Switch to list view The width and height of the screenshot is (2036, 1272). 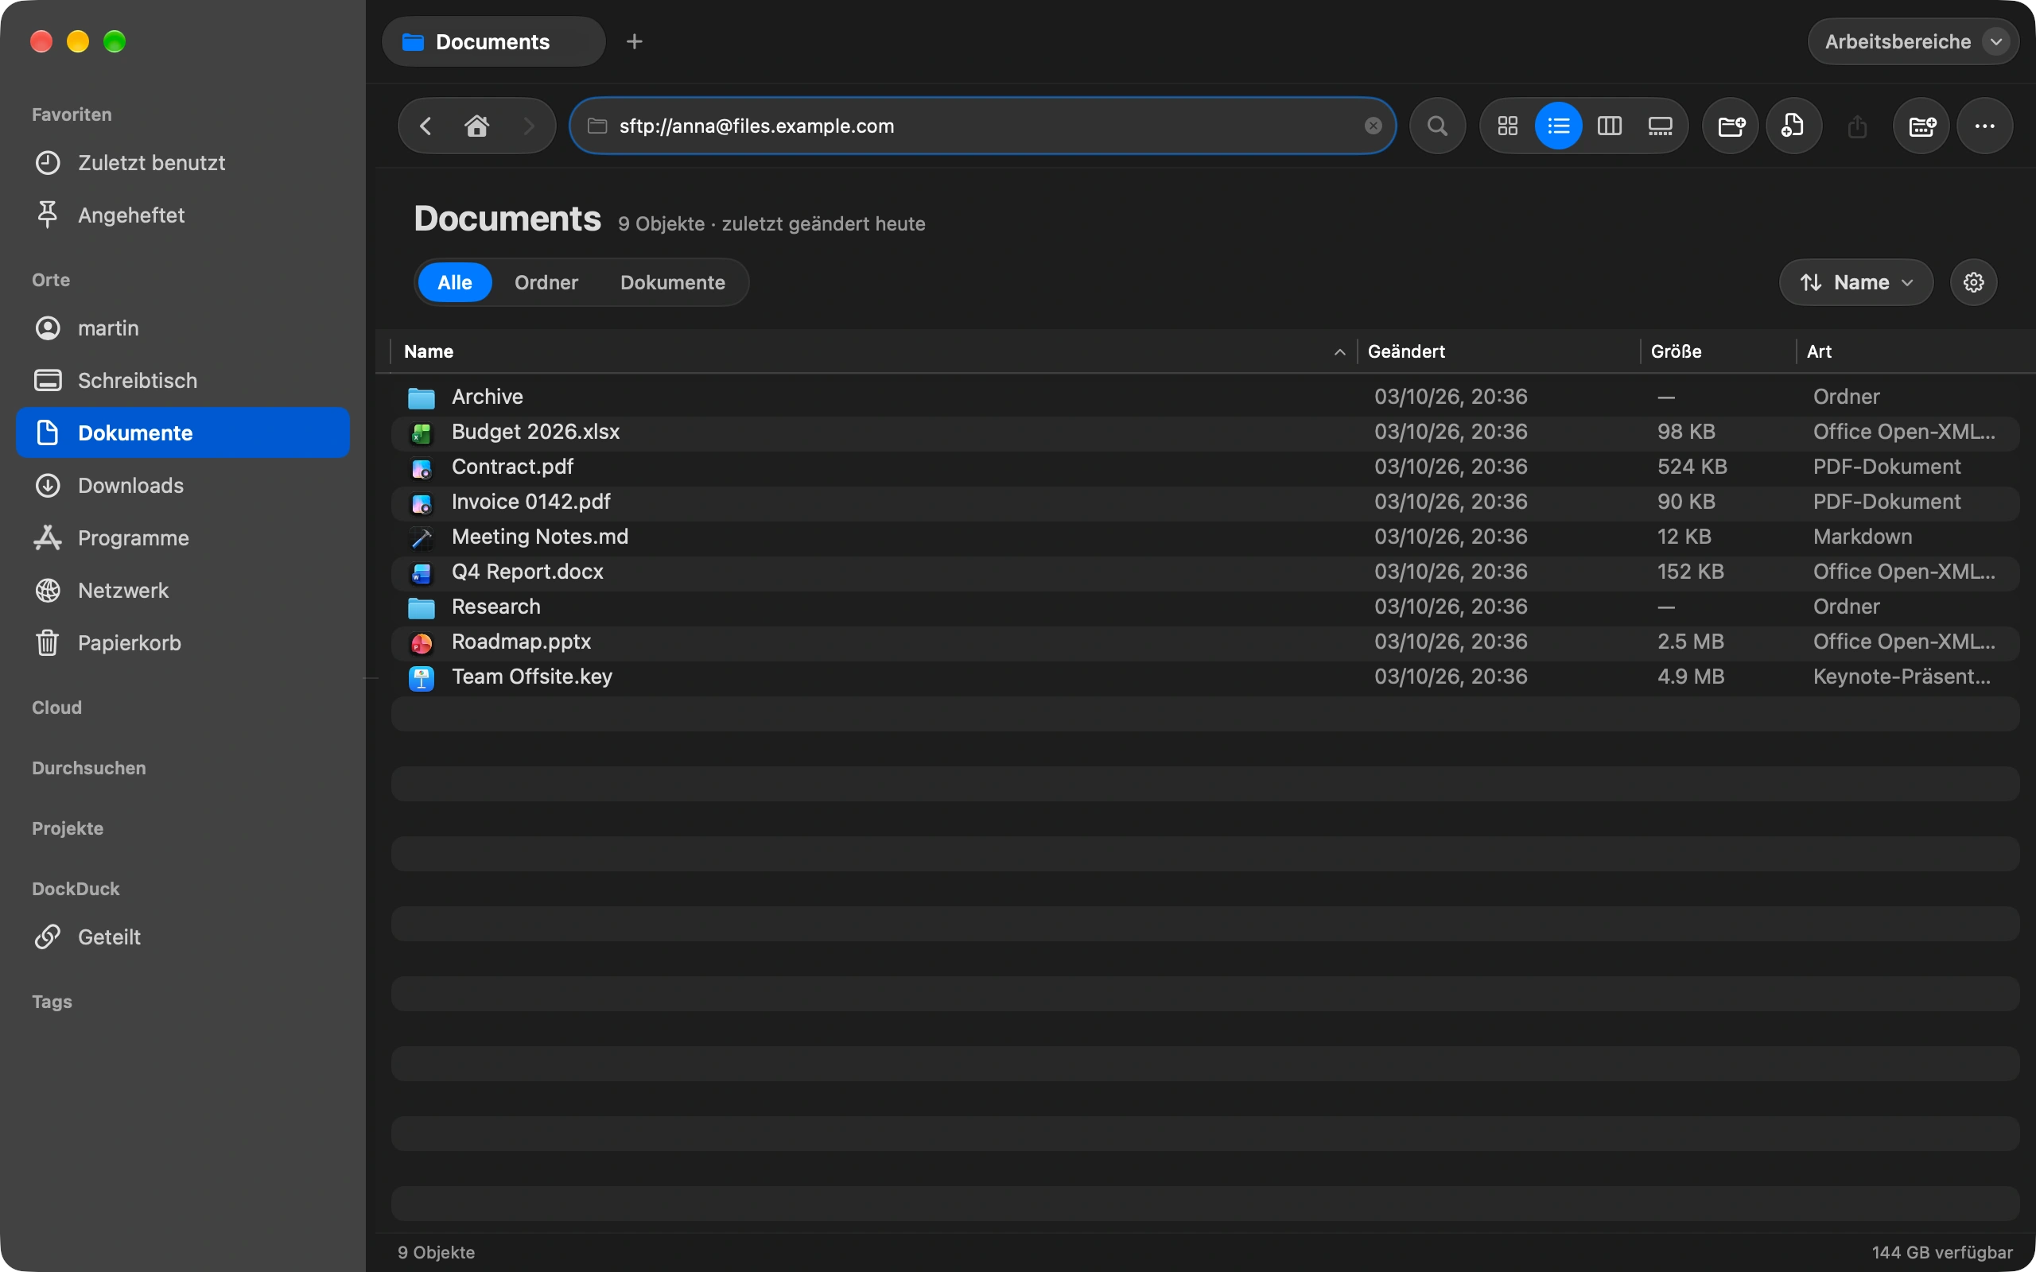tap(1558, 126)
